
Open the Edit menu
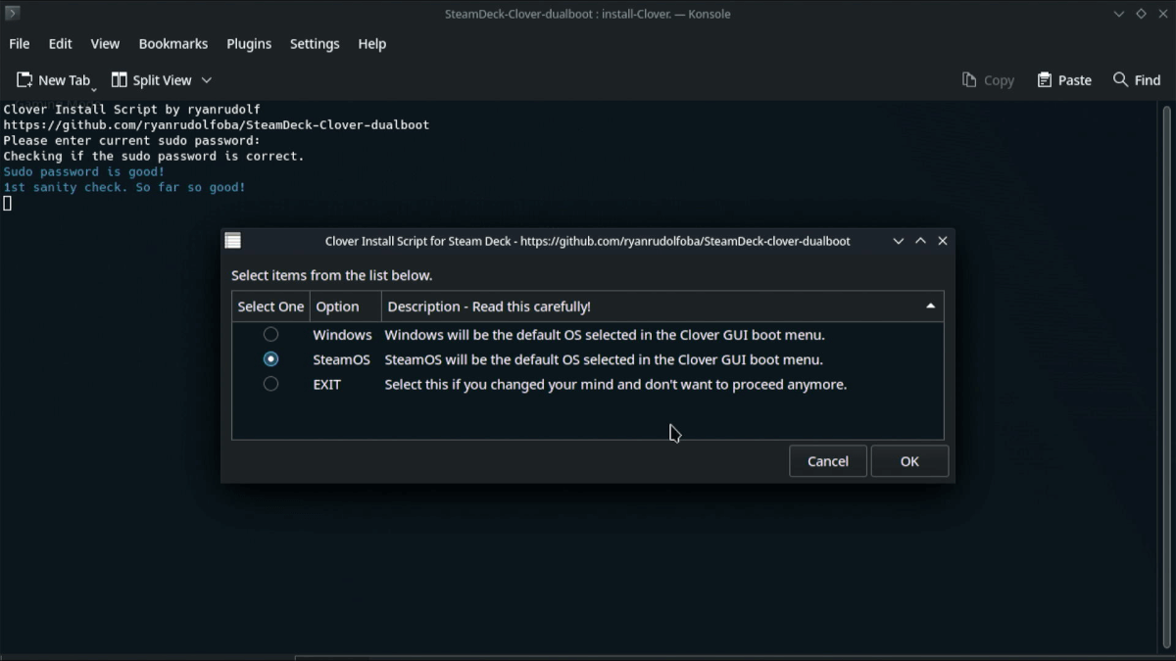click(60, 44)
